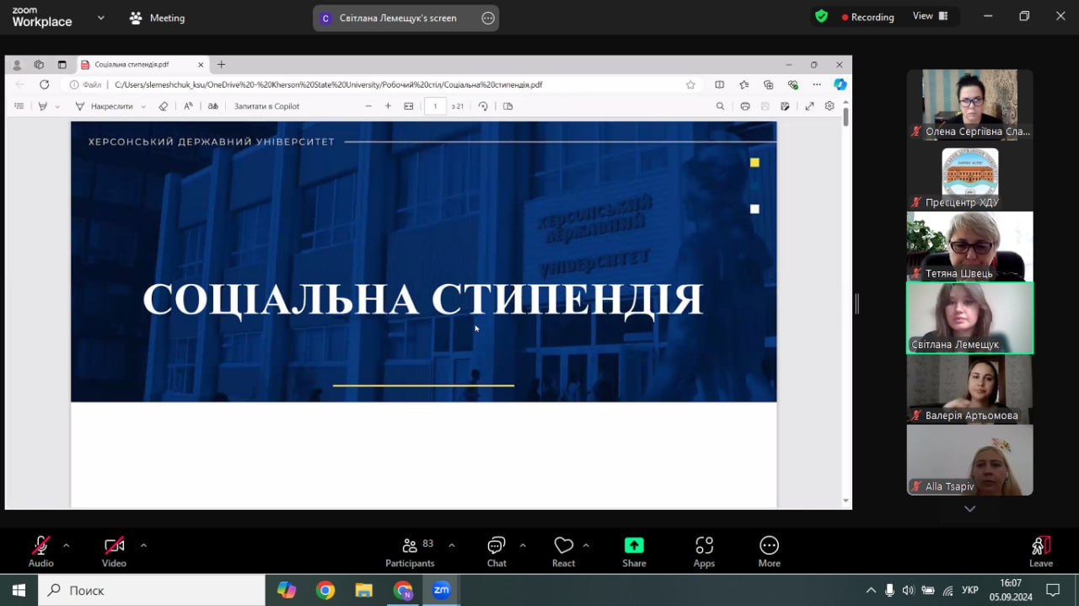1079x606 pixels.
Task: Zoom out the PDF with minus
Action: tap(368, 106)
